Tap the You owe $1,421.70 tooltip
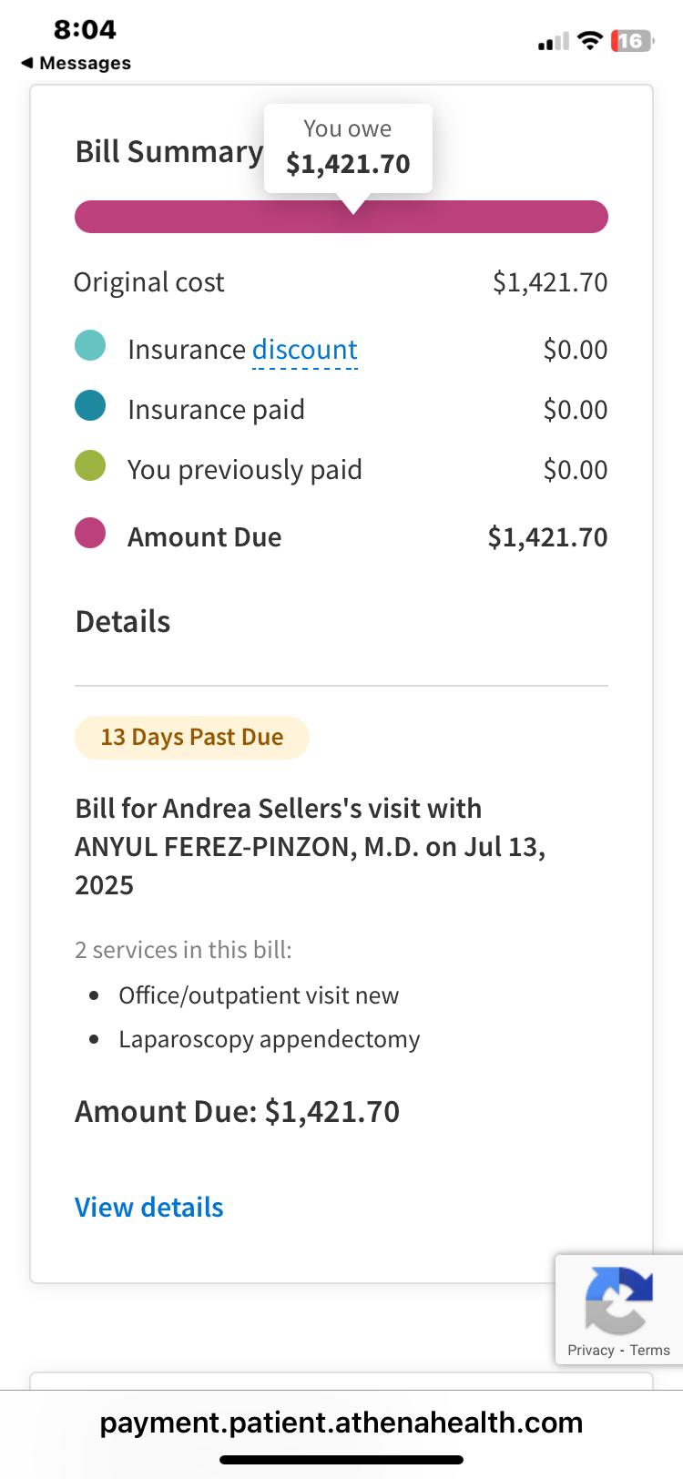Image resolution: width=683 pixels, height=1479 pixels. (x=348, y=148)
